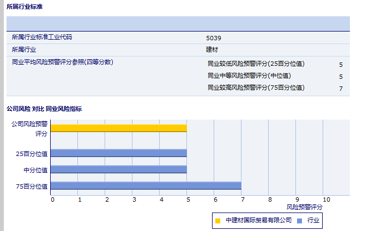Click the 所属行业标准 section heading
Screen dimensions: 369x231
tap(25, 7)
